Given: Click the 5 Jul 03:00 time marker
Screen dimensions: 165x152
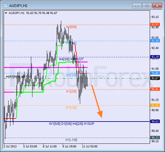Looking at the screenshot, I should coord(30,146).
